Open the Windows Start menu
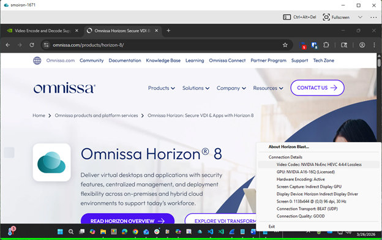382x240 pixels. (60, 231)
